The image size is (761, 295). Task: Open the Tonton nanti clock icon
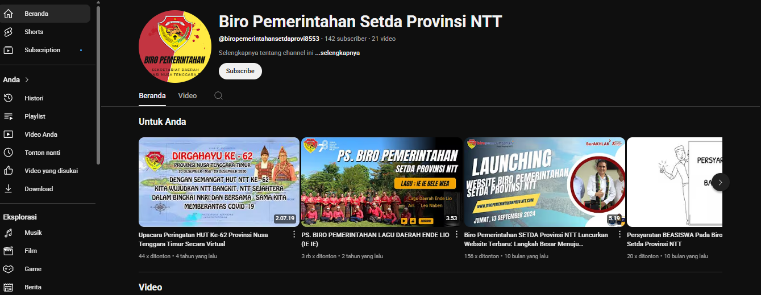(x=8, y=153)
